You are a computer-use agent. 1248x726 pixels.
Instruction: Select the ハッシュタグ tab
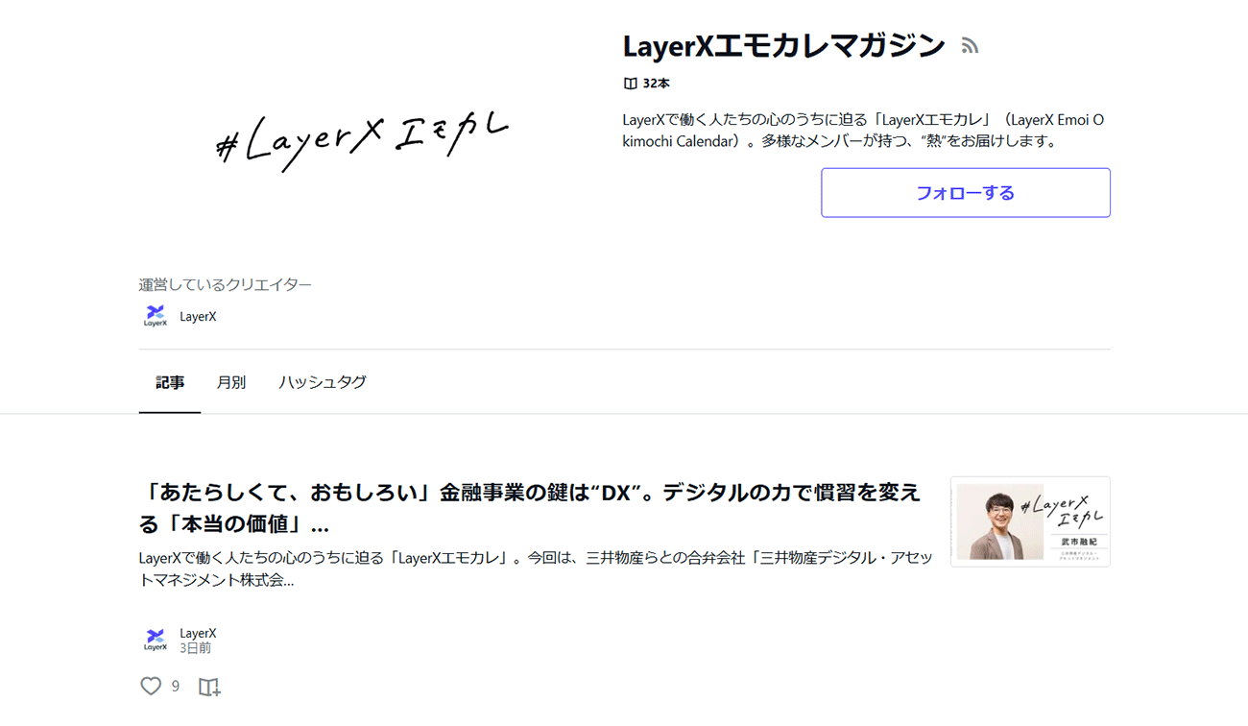click(323, 382)
